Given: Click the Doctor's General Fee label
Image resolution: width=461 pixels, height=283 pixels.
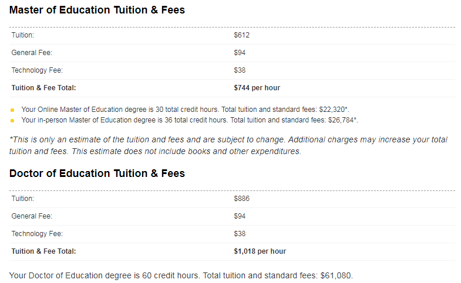Looking at the screenshot, I should [32, 216].
